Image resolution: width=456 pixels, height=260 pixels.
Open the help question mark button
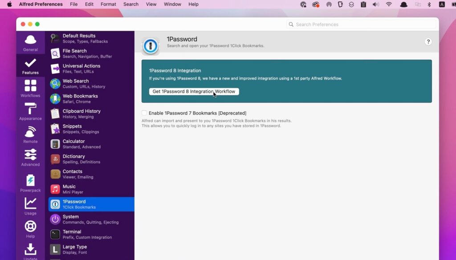(428, 41)
